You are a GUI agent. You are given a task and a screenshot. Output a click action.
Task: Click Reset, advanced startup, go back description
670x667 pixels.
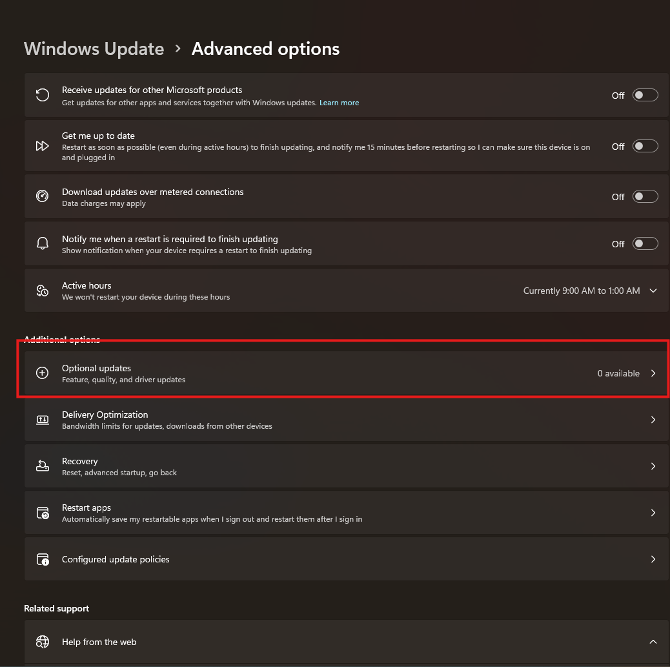coord(119,473)
